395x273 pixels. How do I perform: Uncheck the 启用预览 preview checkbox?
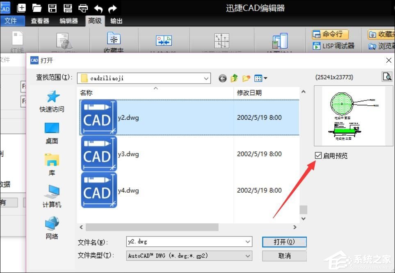[318, 155]
